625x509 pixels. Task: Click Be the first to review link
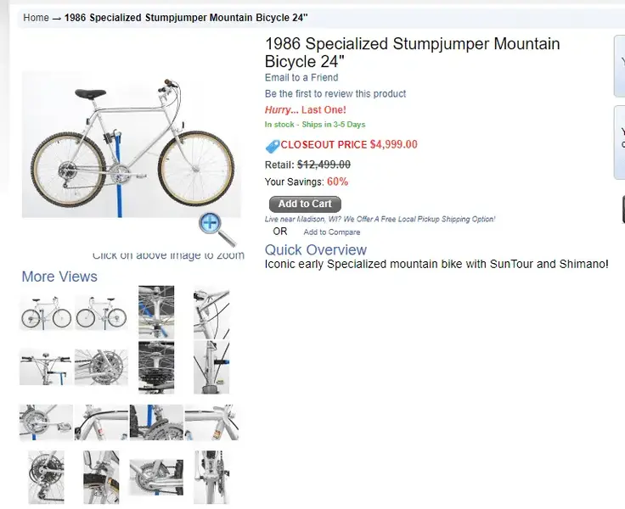coord(335,93)
